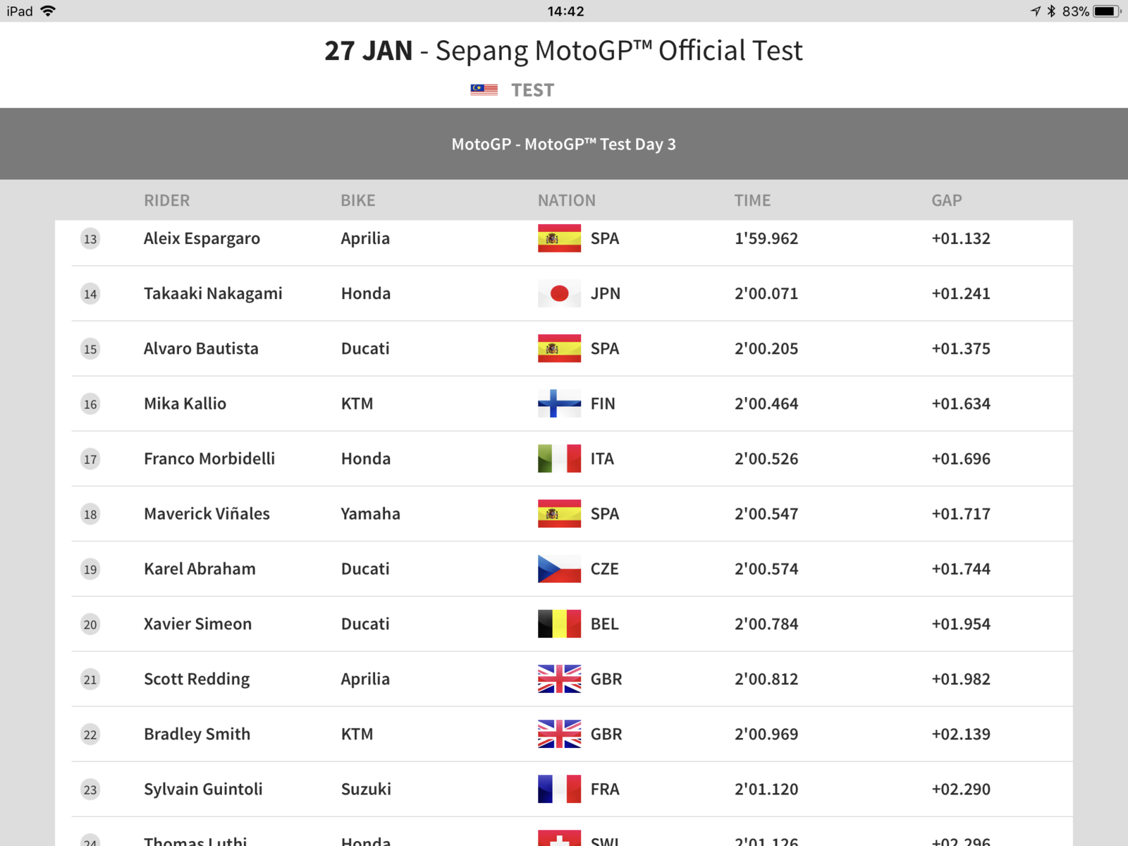Sort by the TIME column header
The image size is (1128, 846).
[752, 200]
